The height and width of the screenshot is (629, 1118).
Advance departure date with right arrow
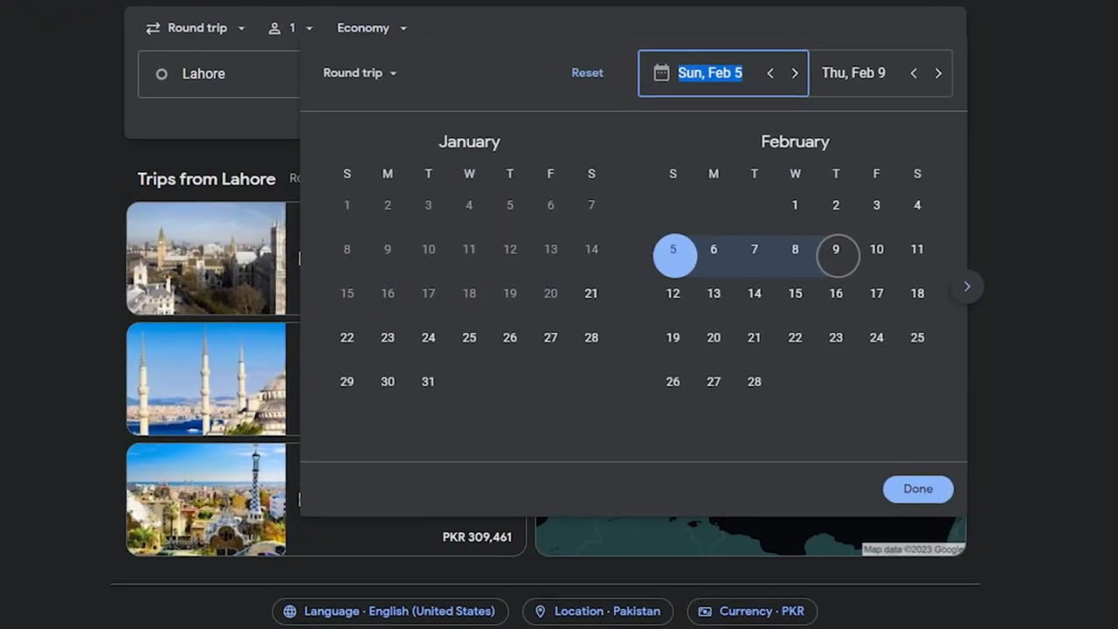[794, 73]
